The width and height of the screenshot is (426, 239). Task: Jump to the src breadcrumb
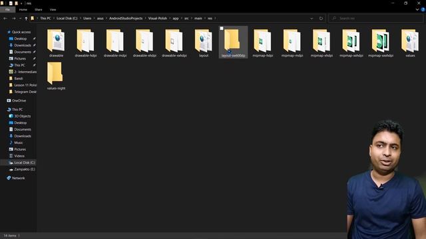(x=186, y=19)
